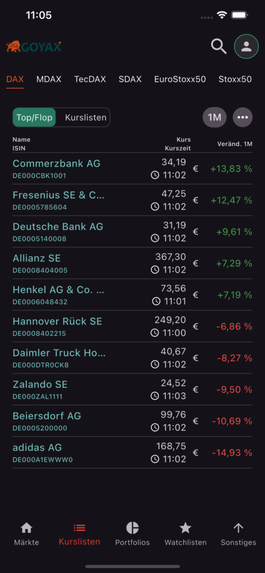Image resolution: width=265 pixels, height=573 pixels.
Task: Sort by Veränd. 1M column header
Action: 235,144
